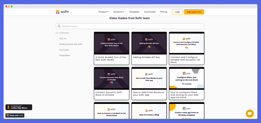The image size is (261, 123).
Task: Filter by Getting Started with Softr
Action: click(71, 44)
